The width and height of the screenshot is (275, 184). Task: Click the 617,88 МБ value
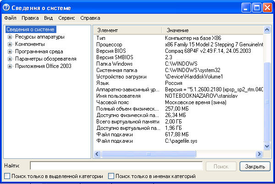point(177,134)
